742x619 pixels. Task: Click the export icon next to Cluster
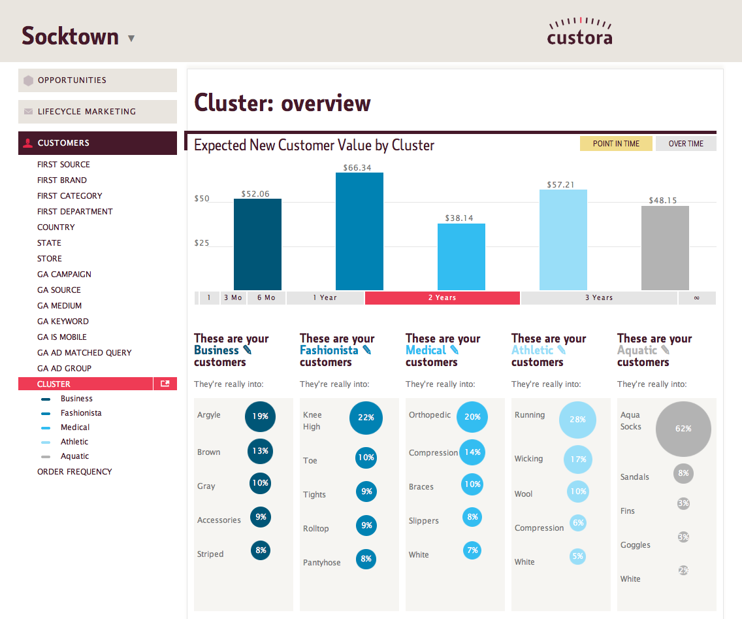(x=165, y=384)
